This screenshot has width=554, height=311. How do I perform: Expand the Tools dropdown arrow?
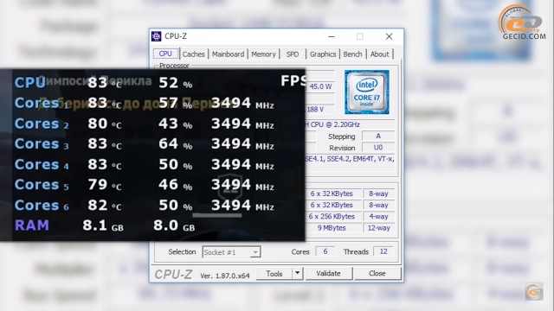click(x=298, y=274)
